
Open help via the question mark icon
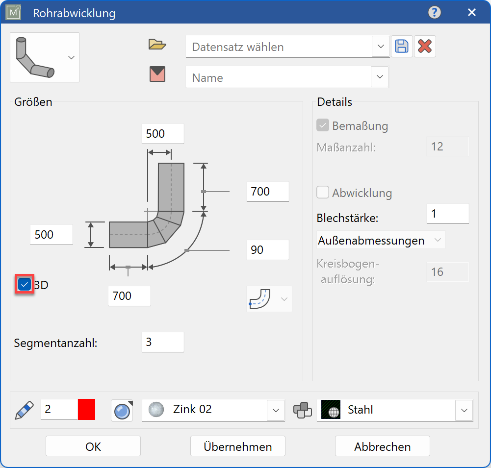434,12
